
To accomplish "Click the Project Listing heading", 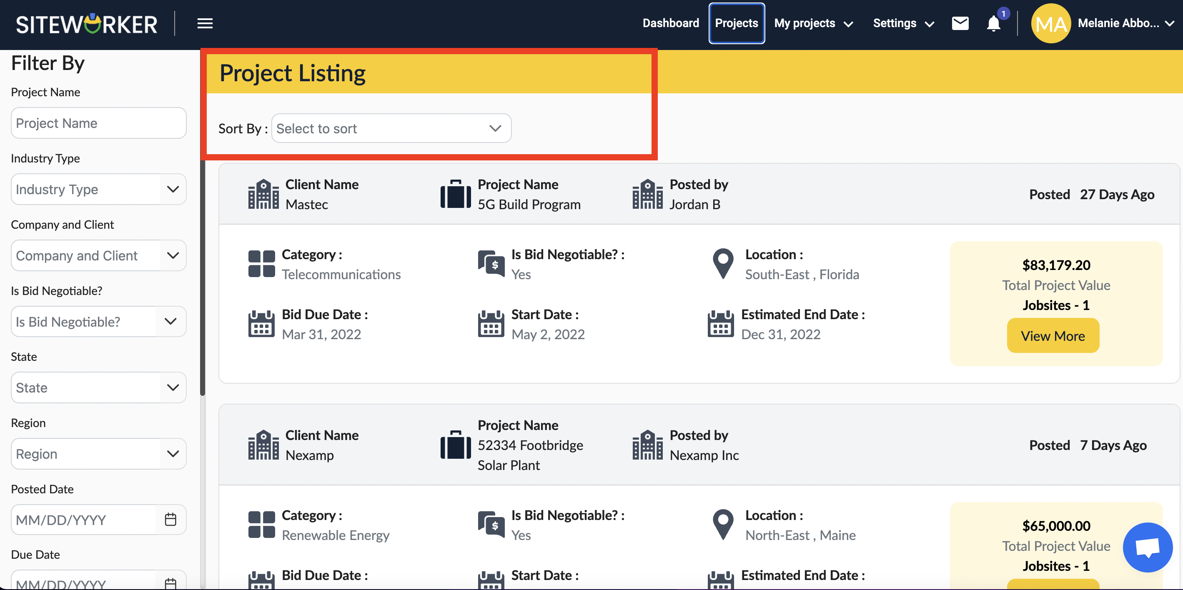I will click(293, 73).
